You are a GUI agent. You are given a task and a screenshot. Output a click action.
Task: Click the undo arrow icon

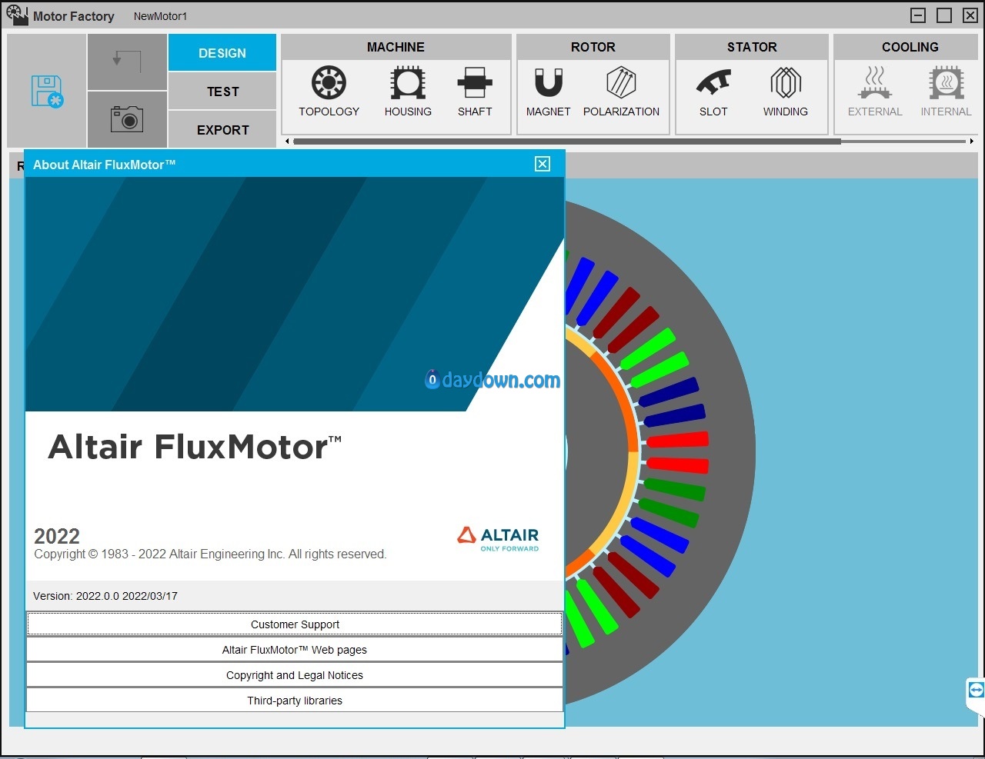tap(127, 62)
